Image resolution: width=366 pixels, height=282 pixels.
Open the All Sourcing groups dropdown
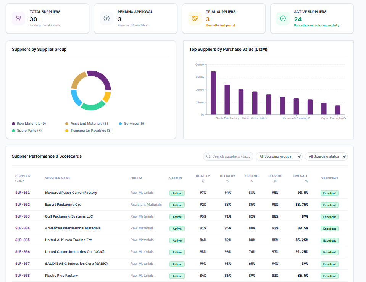[279, 156]
